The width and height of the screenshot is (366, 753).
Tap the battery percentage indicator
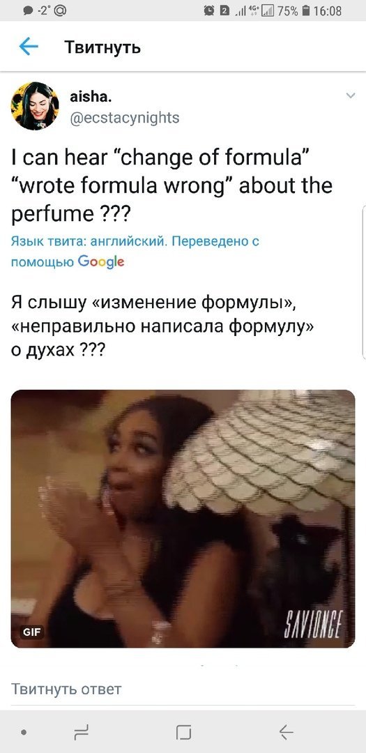click(287, 10)
